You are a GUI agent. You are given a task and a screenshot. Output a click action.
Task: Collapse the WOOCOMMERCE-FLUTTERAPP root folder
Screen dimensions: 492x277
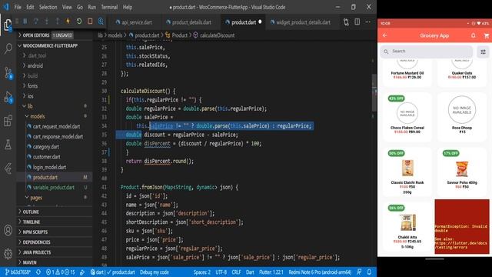[x=50, y=46]
